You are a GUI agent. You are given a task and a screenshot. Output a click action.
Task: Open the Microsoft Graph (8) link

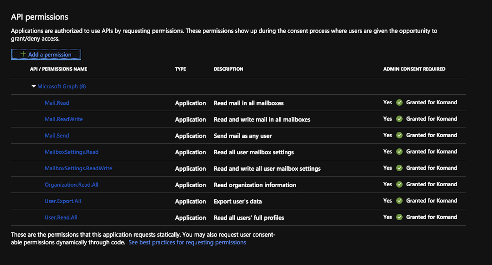[62, 87]
